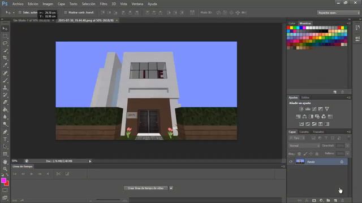Click Crear línea de tiempo de vídeo
The height and width of the screenshot is (203, 362).
146,188
